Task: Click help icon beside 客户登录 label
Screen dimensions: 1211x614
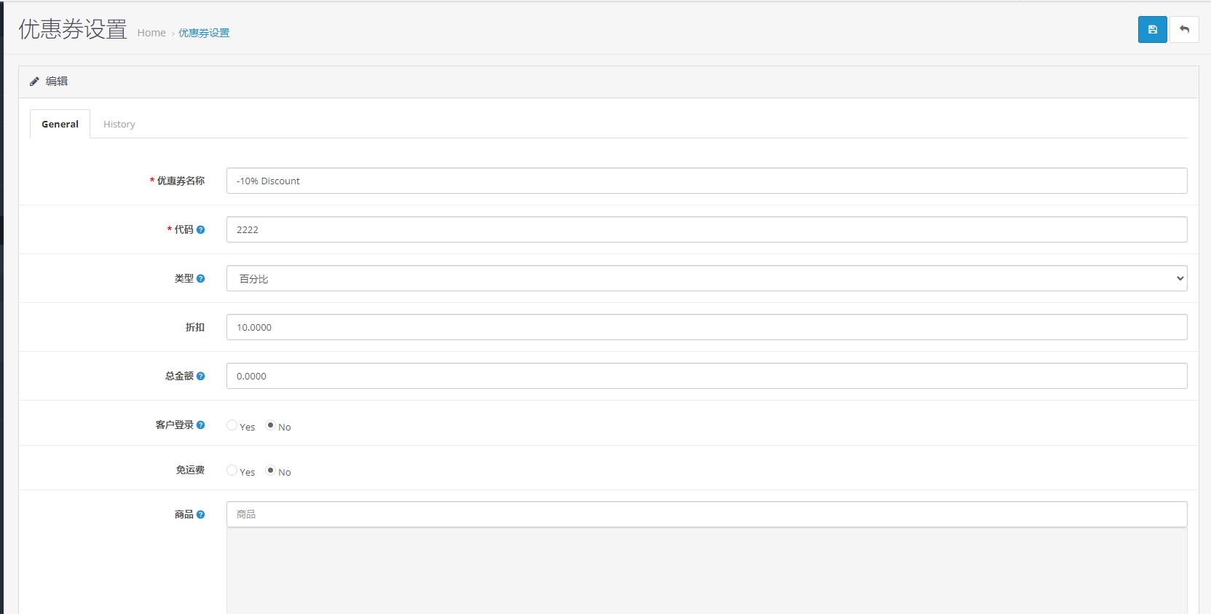Action: [201, 425]
